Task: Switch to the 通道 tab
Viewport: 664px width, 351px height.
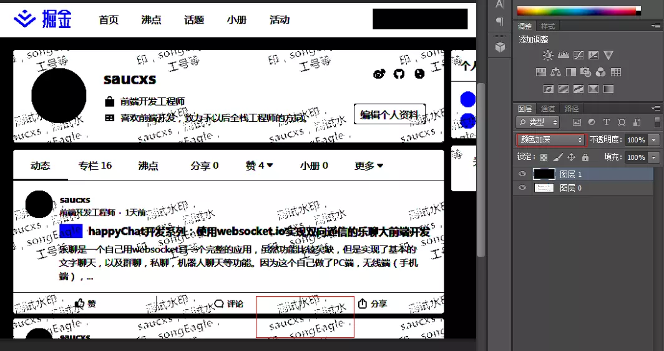Action: [547, 109]
